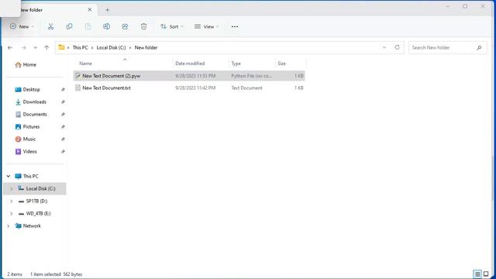Select SP1TB (D:) drive
The height and width of the screenshot is (279, 496).
pyautogui.click(x=33, y=201)
